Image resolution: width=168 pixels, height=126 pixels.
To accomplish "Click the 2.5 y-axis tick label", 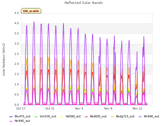I will pyautogui.click(x=17, y=54).
